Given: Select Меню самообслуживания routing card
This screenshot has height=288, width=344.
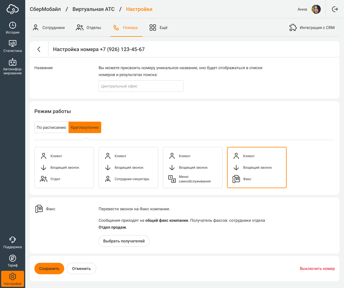Looking at the screenshot, I should (x=193, y=168).
